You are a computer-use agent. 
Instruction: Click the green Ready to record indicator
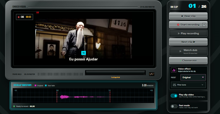14,106
